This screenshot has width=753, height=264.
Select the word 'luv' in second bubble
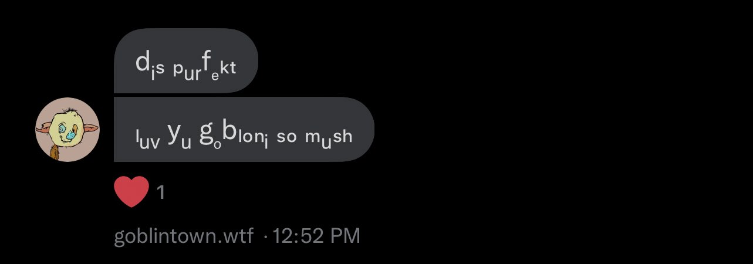(147, 140)
